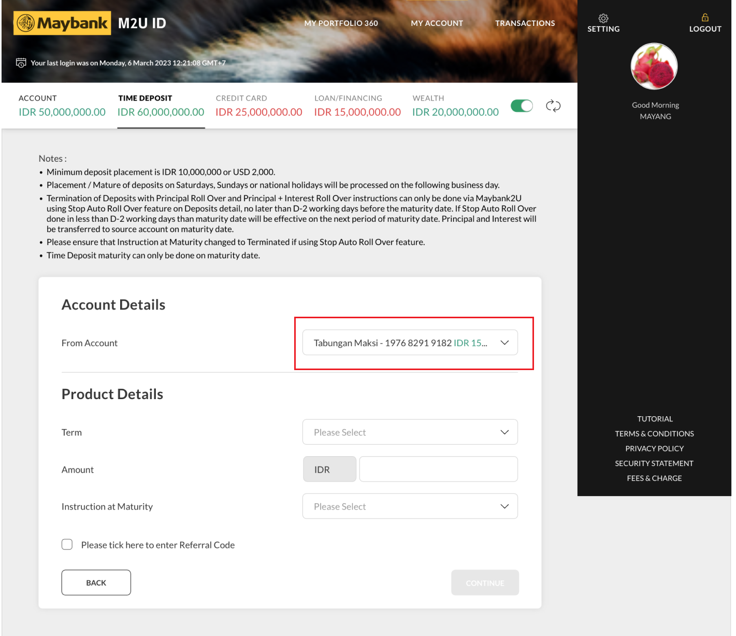The width and height of the screenshot is (736, 636).
Task: Click the 'Product Details' heading
Action: [112, 394]
